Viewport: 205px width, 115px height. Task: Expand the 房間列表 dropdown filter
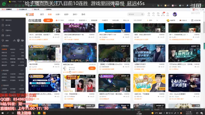(83, 20)
